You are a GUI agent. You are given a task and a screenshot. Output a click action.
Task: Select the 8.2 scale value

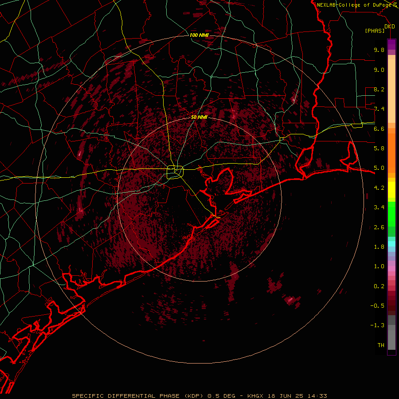click(379, 89)
